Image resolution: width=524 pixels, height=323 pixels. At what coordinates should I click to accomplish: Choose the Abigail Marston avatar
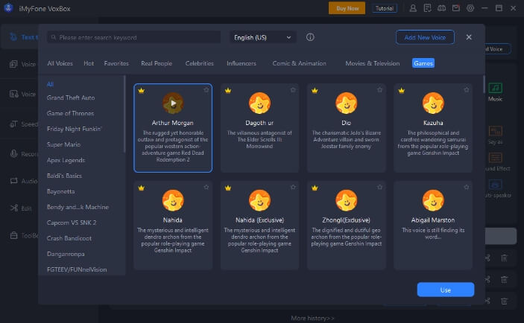coord(433,200)
